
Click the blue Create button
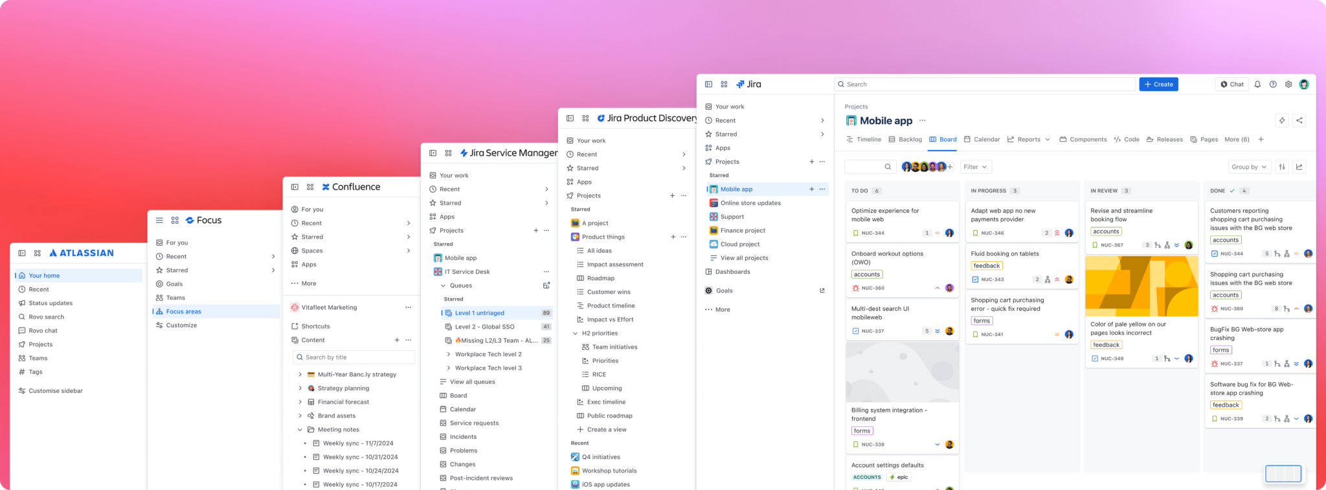pos(1158,84)
